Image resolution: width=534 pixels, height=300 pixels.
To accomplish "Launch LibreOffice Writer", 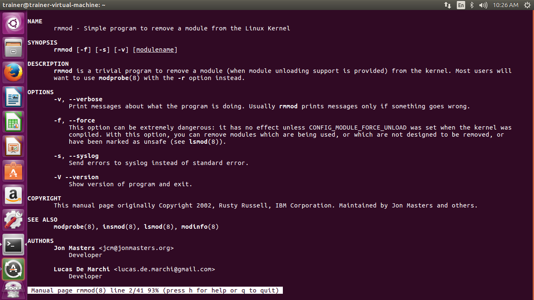I will point(13,97).
